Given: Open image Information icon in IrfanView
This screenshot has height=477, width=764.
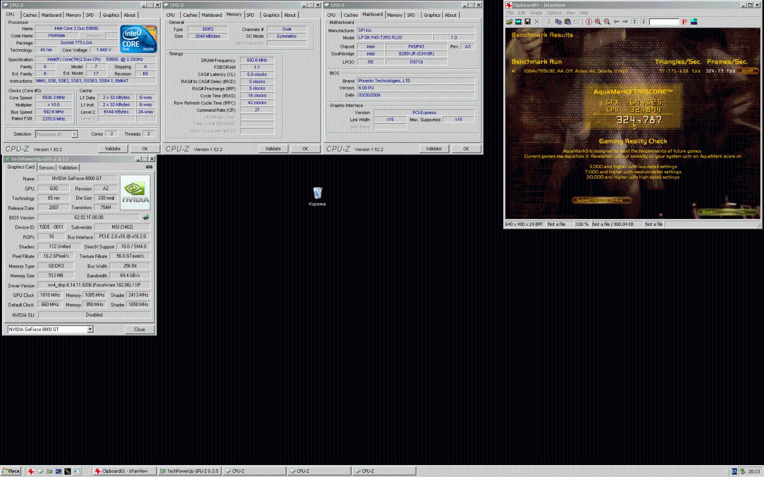Looking at the screenshot, I should pos(589,22).
